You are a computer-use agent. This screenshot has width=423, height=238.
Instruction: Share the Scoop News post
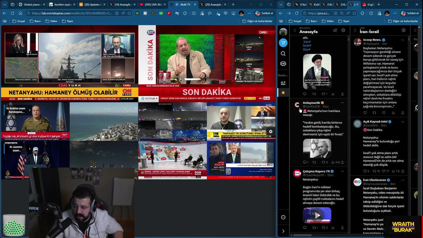pos(403,113)
